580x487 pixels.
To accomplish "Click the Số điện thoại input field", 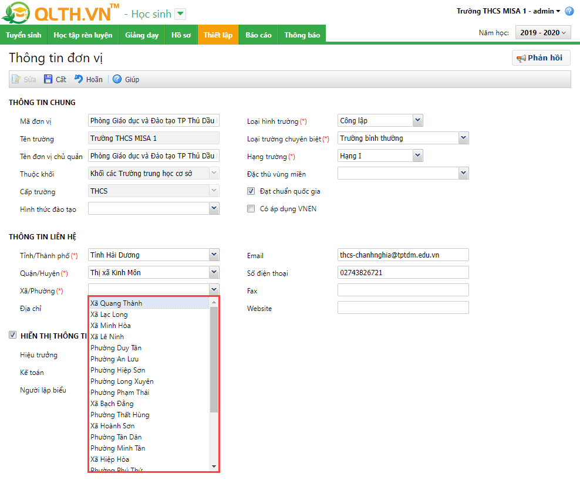I will pyautogui.click(x=403, y=272).
